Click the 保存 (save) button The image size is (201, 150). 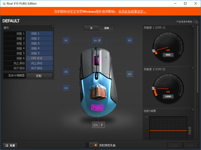(191, 146)
